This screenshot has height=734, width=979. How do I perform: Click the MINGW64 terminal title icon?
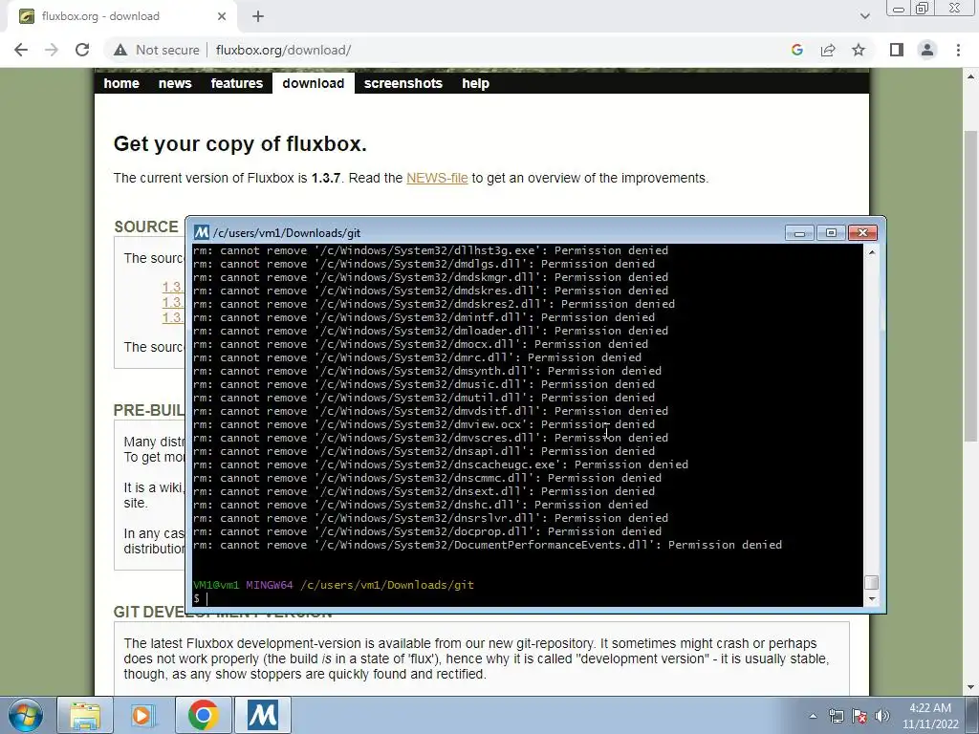(x=201, y=233)
